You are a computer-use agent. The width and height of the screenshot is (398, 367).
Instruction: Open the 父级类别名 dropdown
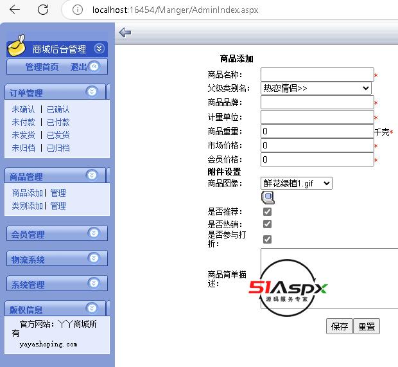pos(316,88)
